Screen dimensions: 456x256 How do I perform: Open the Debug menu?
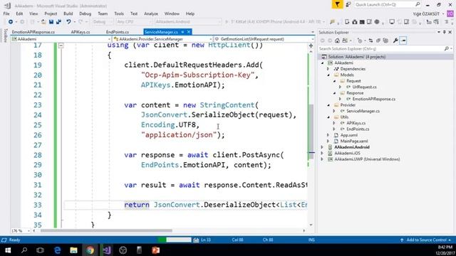pyautogui.click(x=85, y=14)
